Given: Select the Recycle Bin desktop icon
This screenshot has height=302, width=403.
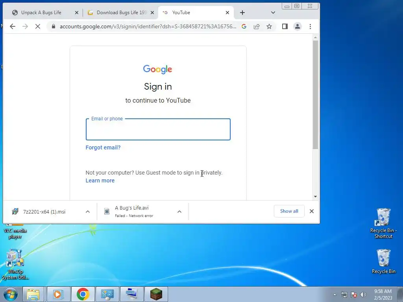Looking at the screenshot, I should pos(383,261).
